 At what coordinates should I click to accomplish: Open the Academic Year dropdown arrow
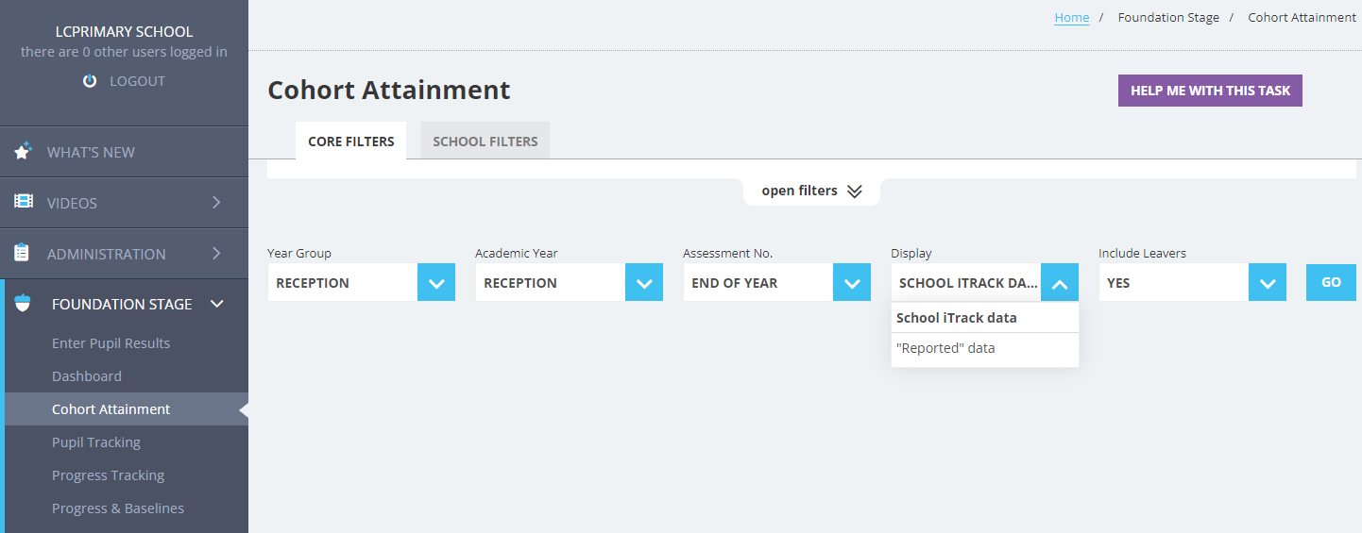(644, 282)
